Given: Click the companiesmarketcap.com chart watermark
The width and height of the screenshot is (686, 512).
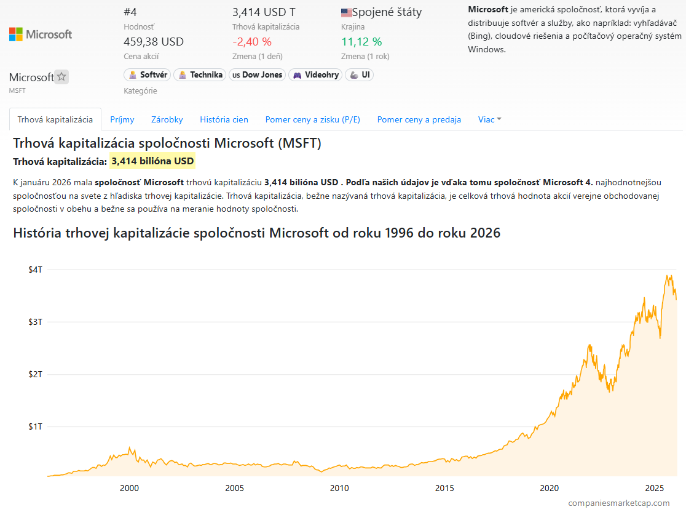Looking at the screenshot, I should [618, 503].
